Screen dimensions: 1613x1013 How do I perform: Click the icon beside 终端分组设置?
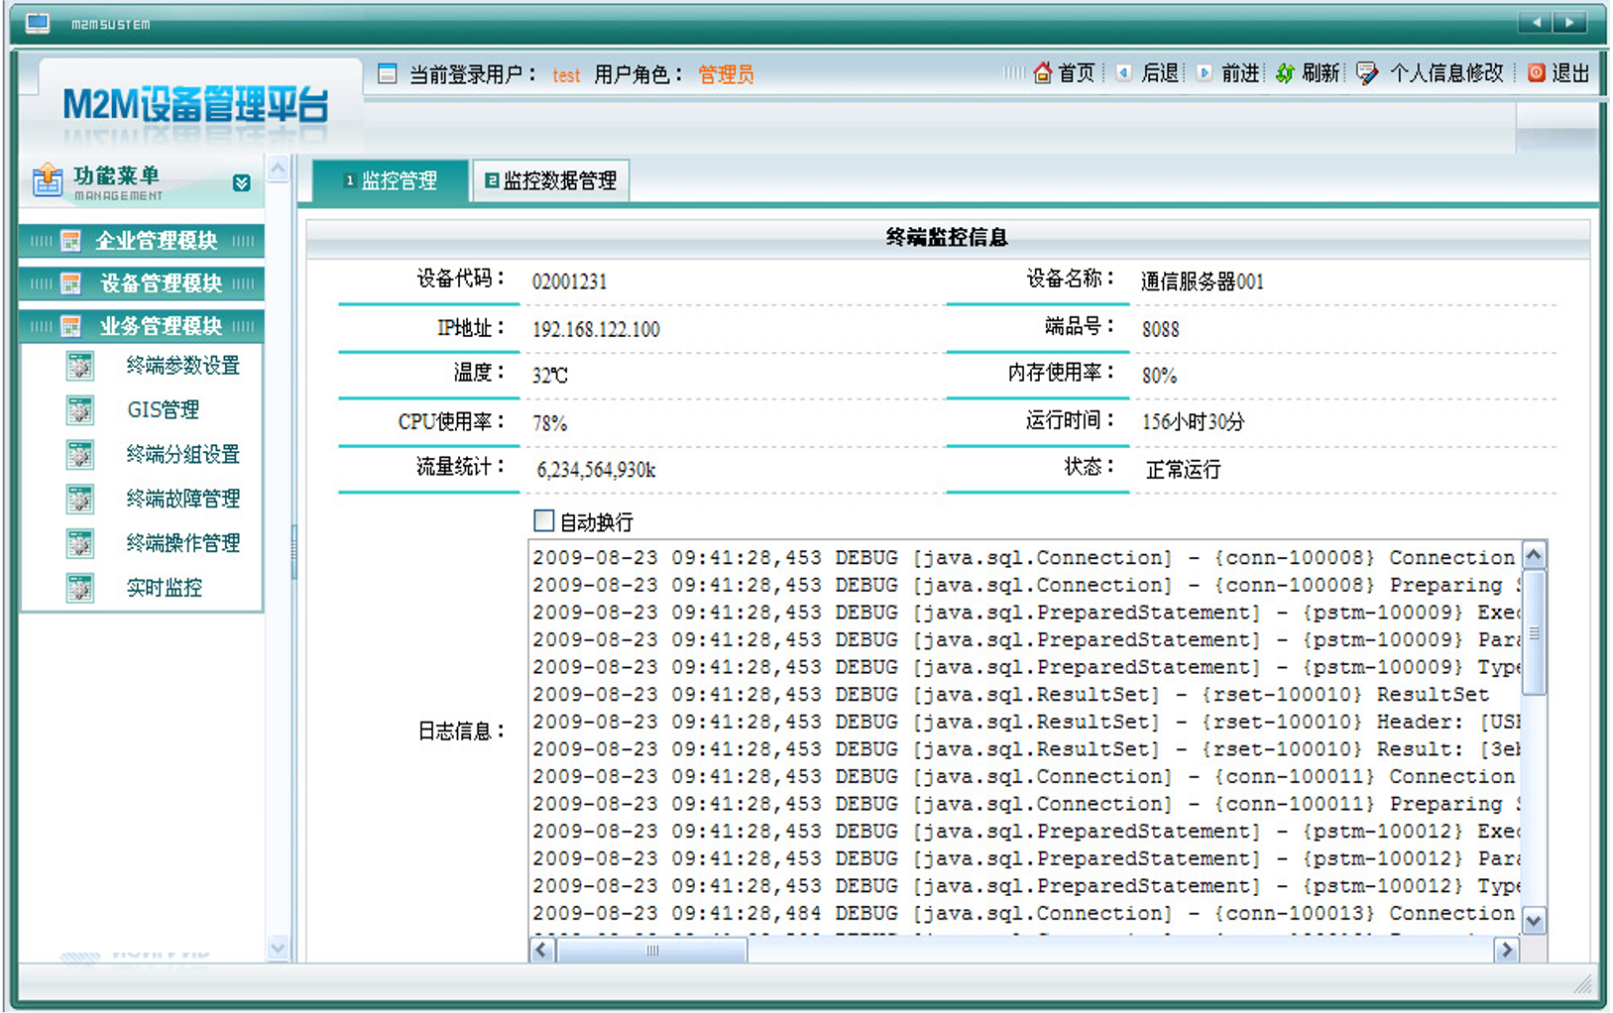coord(80,454)
